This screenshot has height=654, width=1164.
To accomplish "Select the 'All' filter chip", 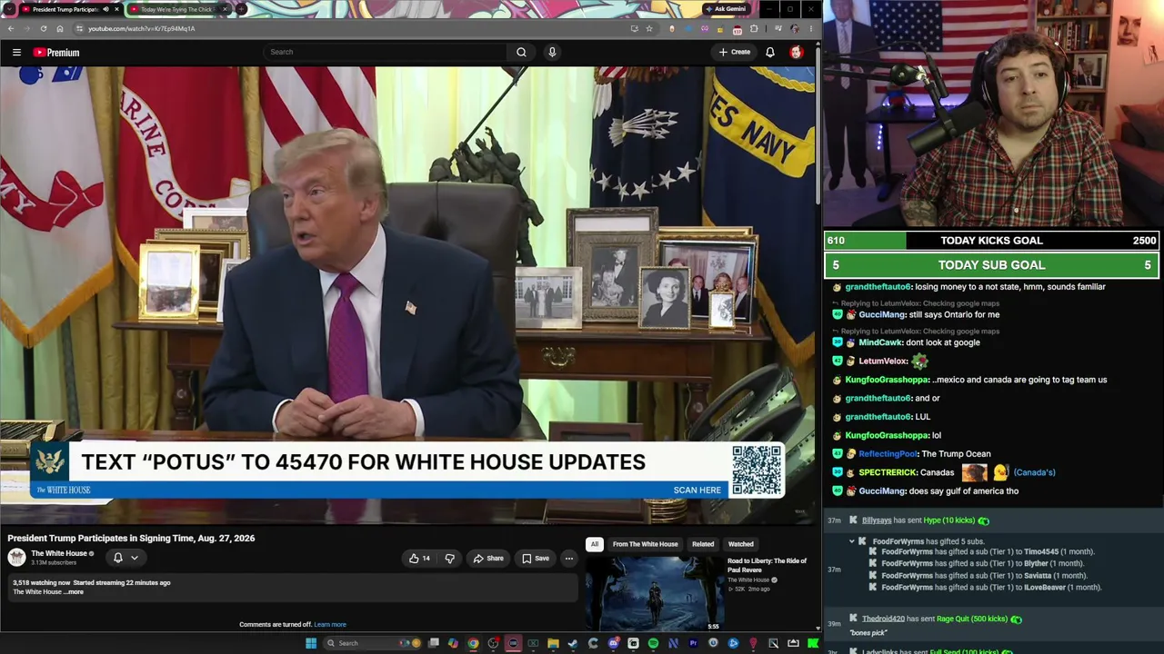I will [x=594, y=544].
